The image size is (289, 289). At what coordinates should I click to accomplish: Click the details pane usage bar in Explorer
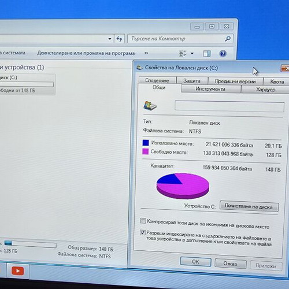(30, 244)
